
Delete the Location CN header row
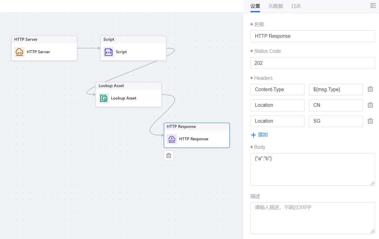point(370,105)
